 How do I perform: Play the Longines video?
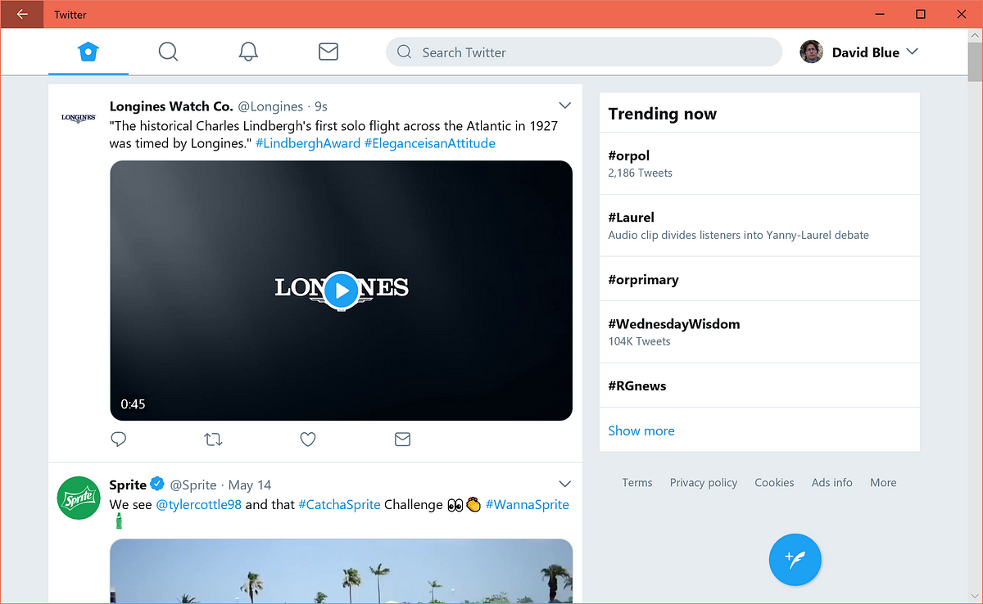pyautogui.click(x=342, y=290)
